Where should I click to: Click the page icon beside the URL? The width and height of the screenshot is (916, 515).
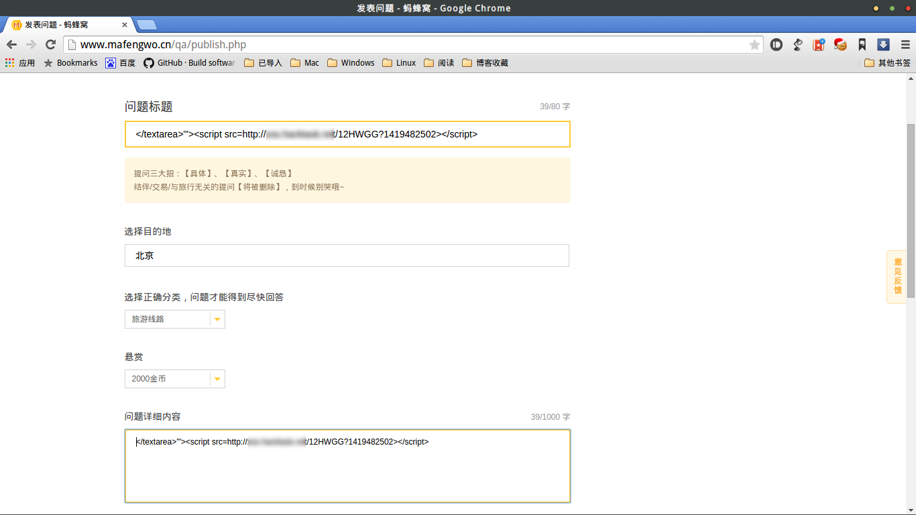pos(71,45)
